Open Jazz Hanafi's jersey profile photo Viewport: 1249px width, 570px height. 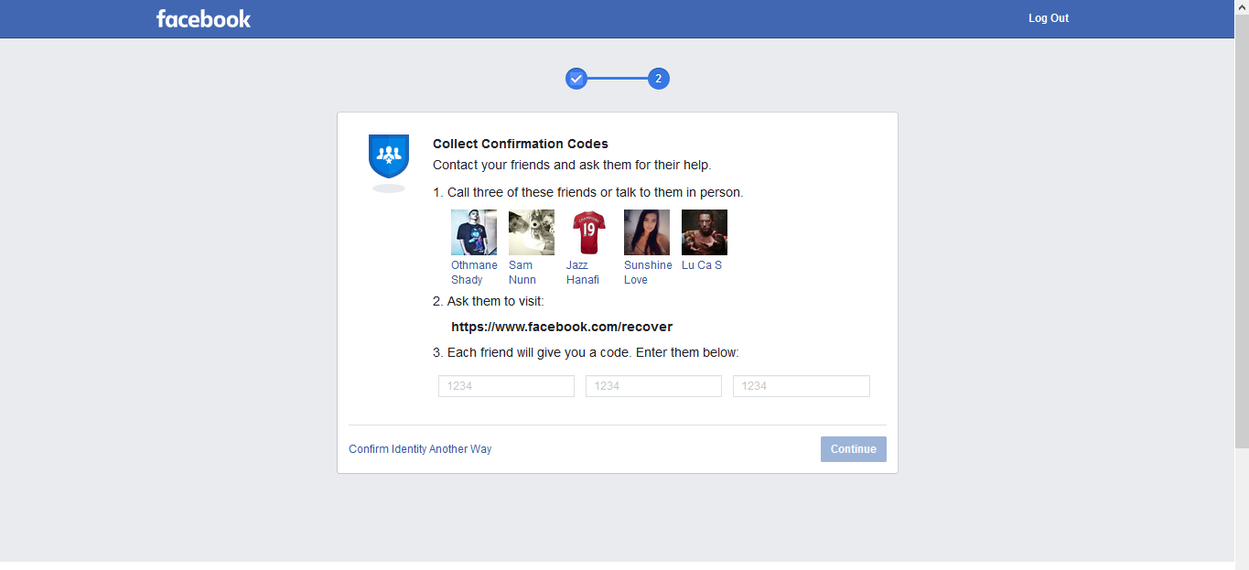point(589,232)
